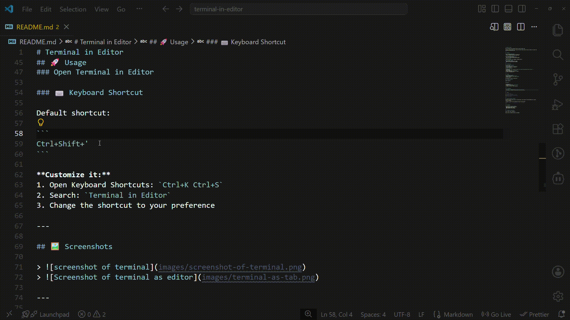The height and width of the screenshot is (320, 570).
Task: Toggle the bottom panel
Action: coord(508,9)
